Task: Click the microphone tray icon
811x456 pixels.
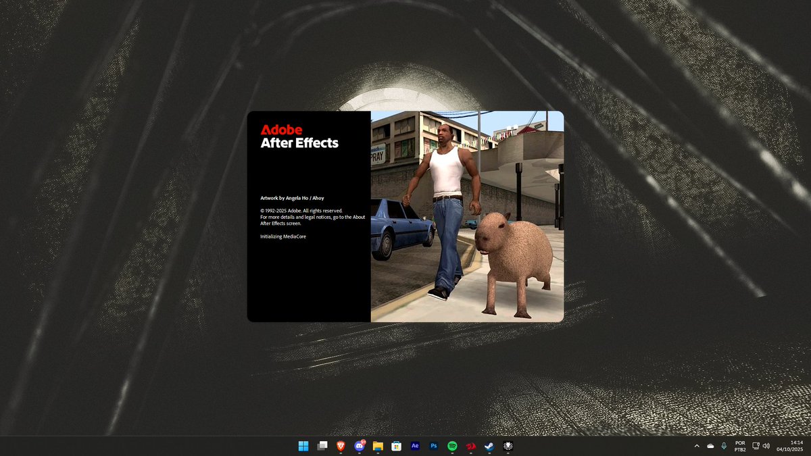Action: click(x=724, y=446)
